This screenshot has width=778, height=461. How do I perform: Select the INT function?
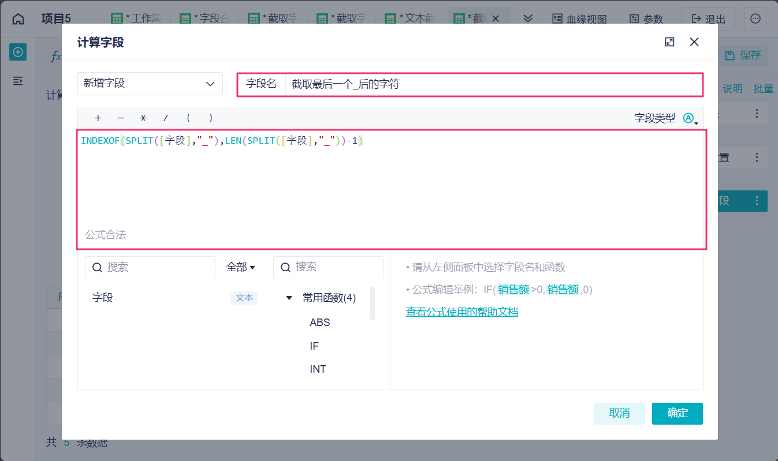318,369
